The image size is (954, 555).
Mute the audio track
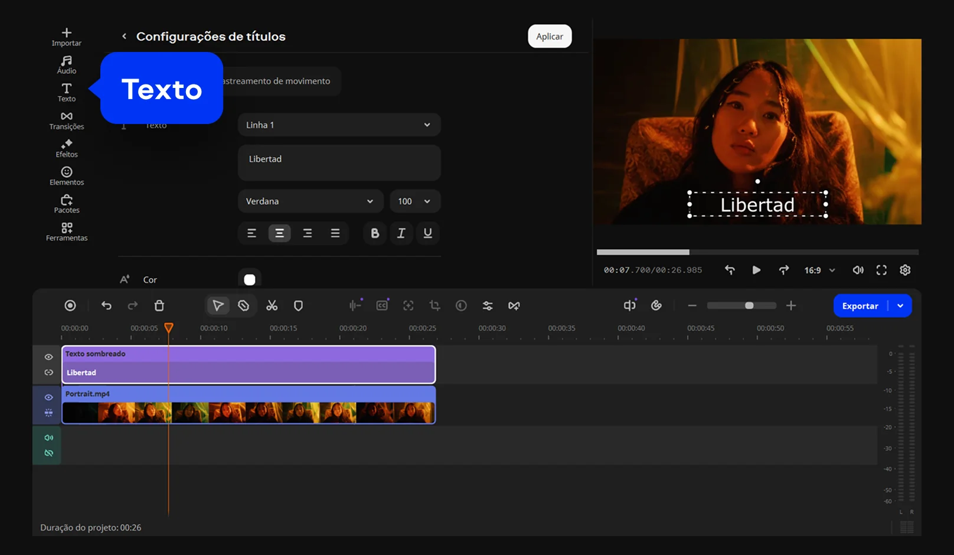click(x=49, y=438)
